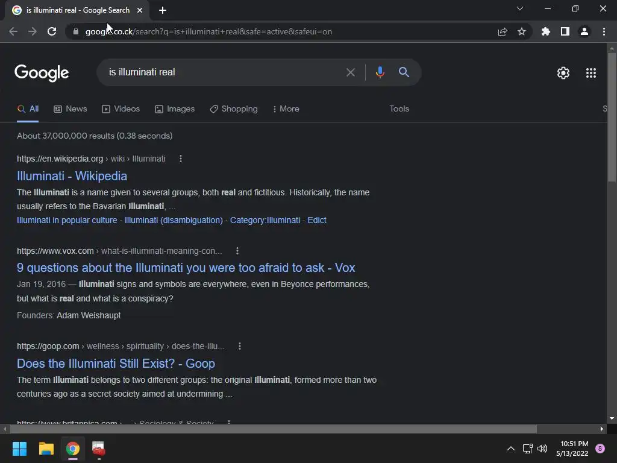Image resolution: width=617 pixels, height=463 pixels.
Task: Open the clock and date panel
Action: point(572,449)
